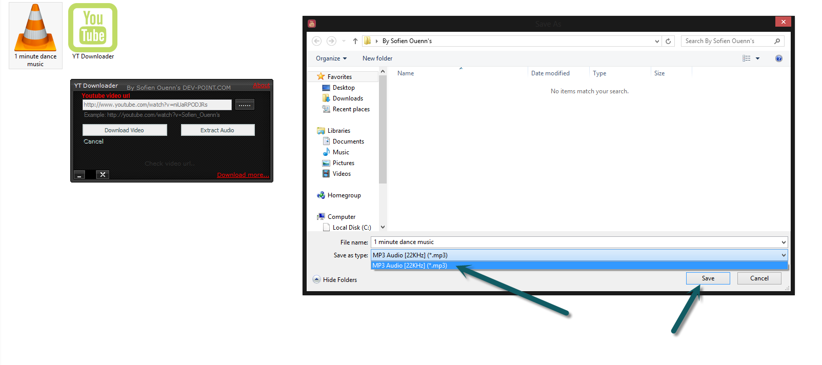
Task: Open recent locations dropdown arrow
Action: [344, 41]
